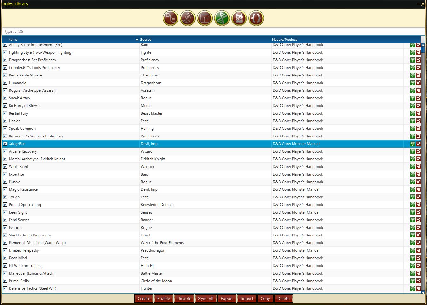Click the Circle of the Moon source cell

156,281
